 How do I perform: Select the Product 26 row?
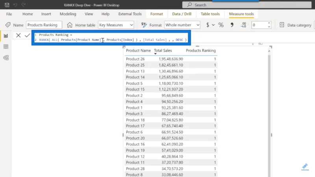(171, 59)
